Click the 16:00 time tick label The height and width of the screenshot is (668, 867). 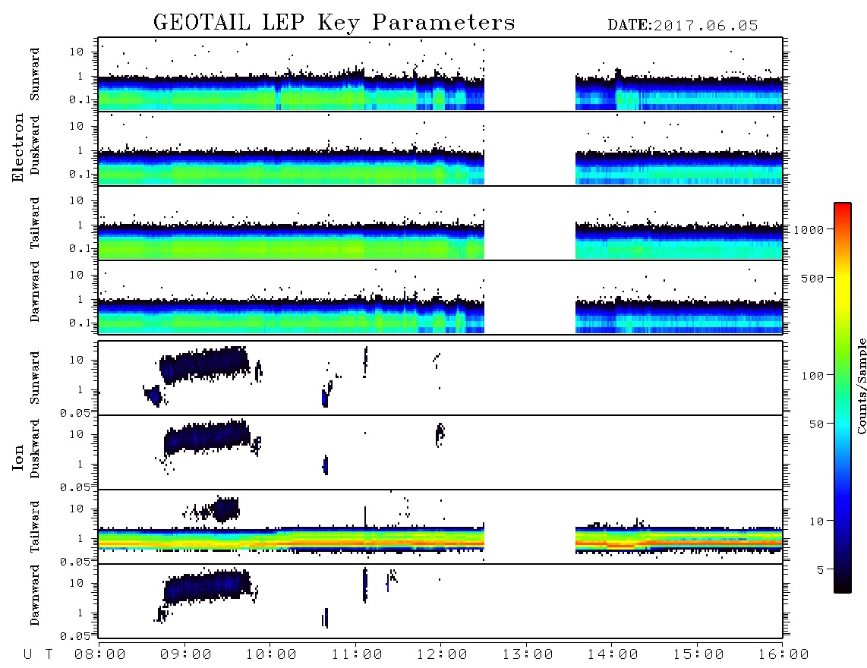click(783, 655)
